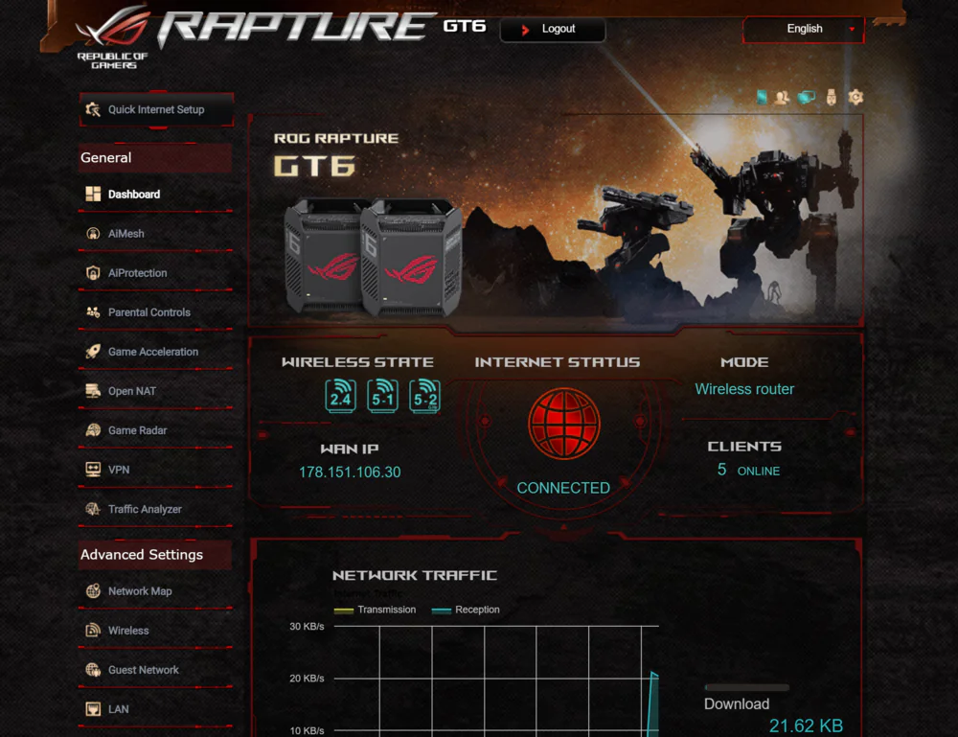Click the CONNECTED status text
Image resolution: width=958 pixels, height=737 pixels.
click(x=563, y=488)
